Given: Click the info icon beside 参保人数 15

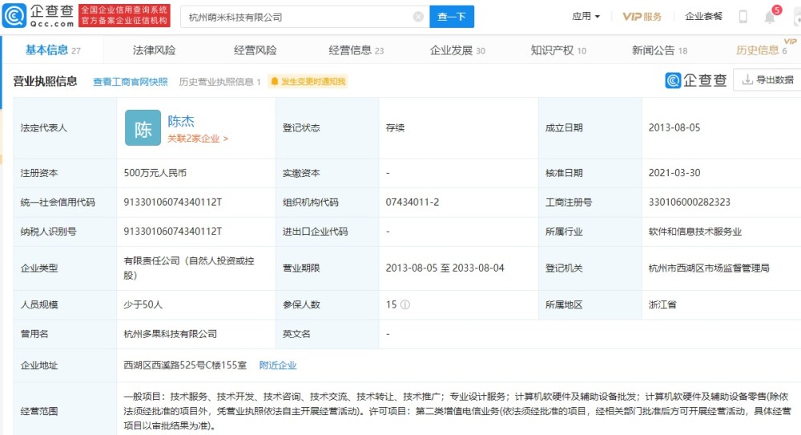Looking at the screenshot, I should tap(405, 304).
